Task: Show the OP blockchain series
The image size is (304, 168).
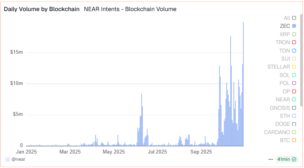Action: click(294, 91)
